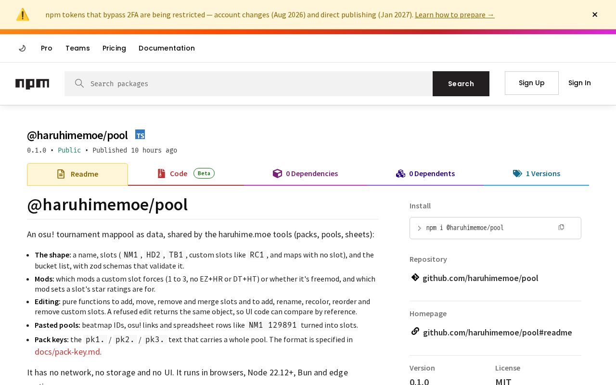This screenshot has width=616, height=385.
Task: Click the npm i @haruhimemoe/pool install text
Action: point(465,228)
